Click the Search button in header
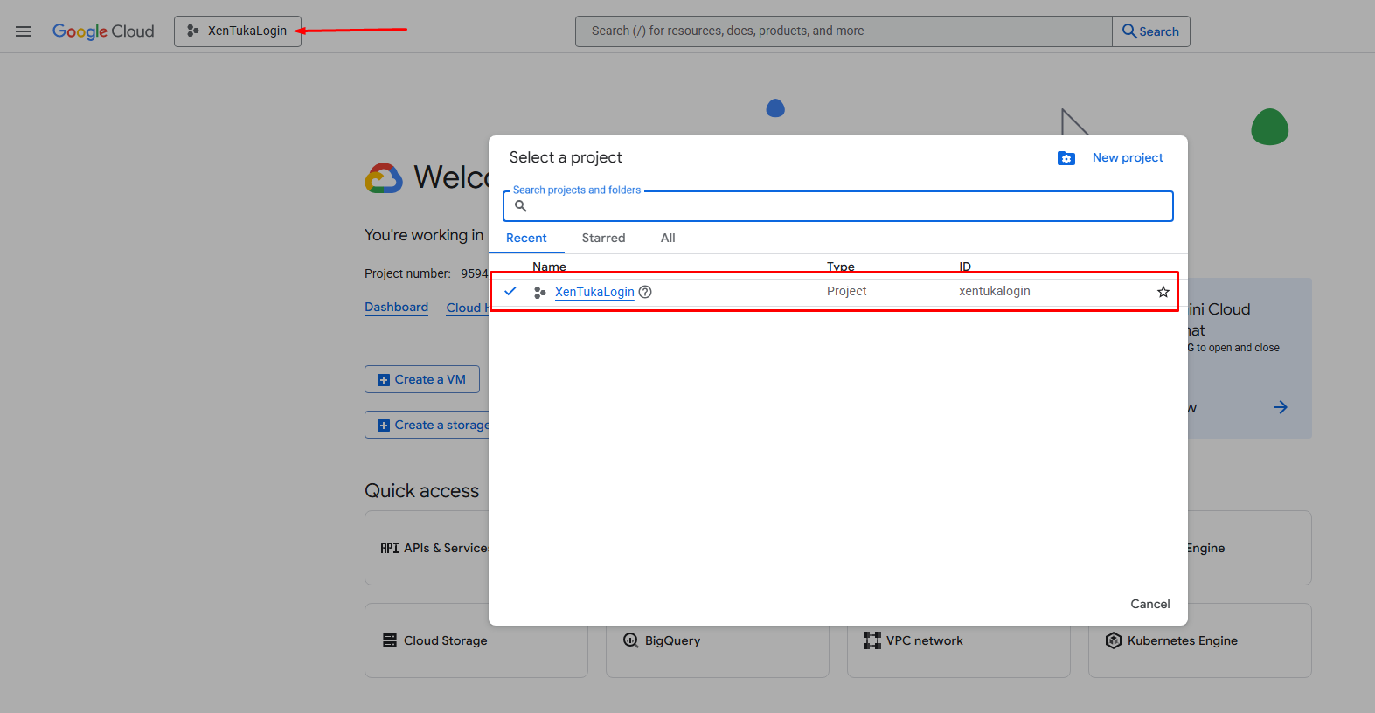The image size is (1375, 713). click(1151, 31)
